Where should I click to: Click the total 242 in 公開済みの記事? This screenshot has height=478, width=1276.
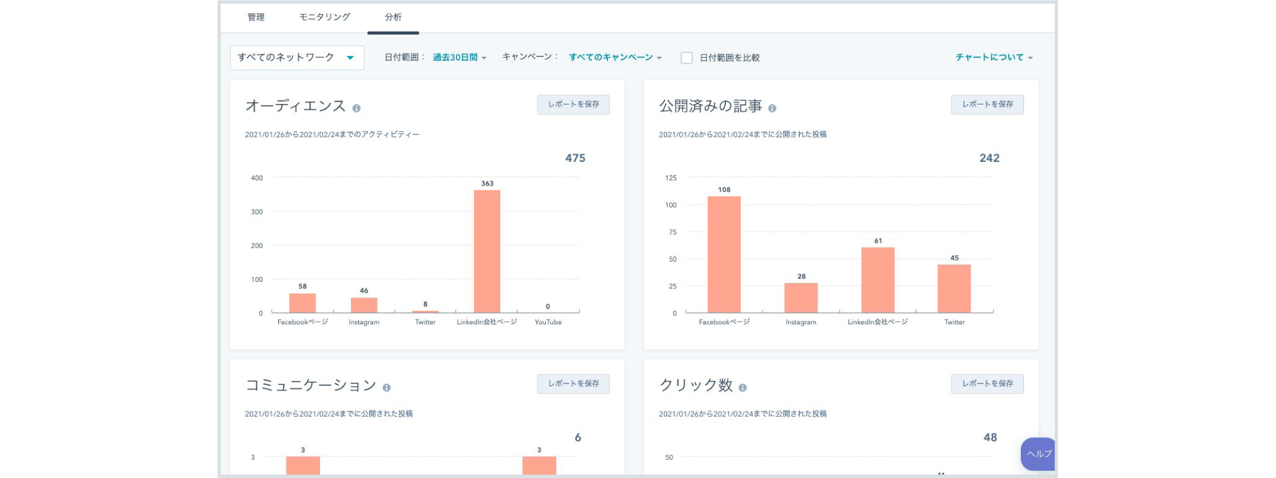(x=989, y=158)
